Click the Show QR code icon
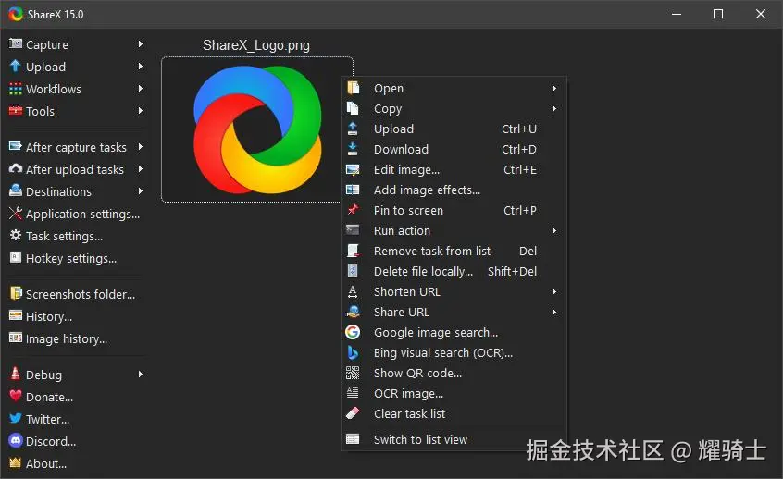Screen dimensions: 783x479 pos(353,373)
